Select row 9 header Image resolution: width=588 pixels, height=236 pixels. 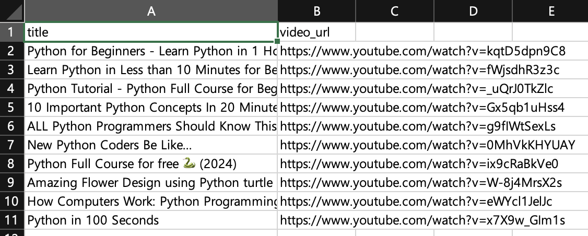click(x=12, y=182)
